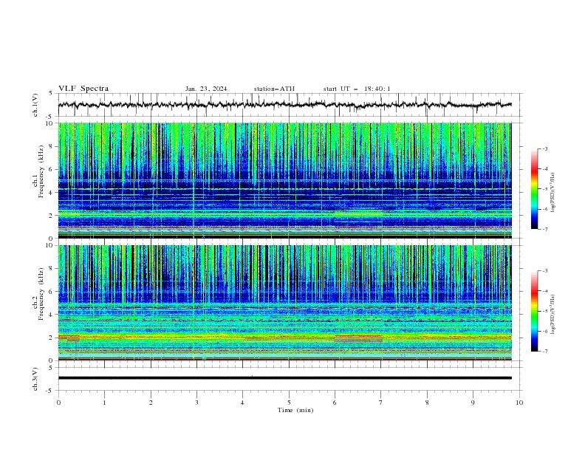Screen dimensions: 585x452
Task: Click the "-7" tick on ch.2 color bar
Action: tap(544, 352)
